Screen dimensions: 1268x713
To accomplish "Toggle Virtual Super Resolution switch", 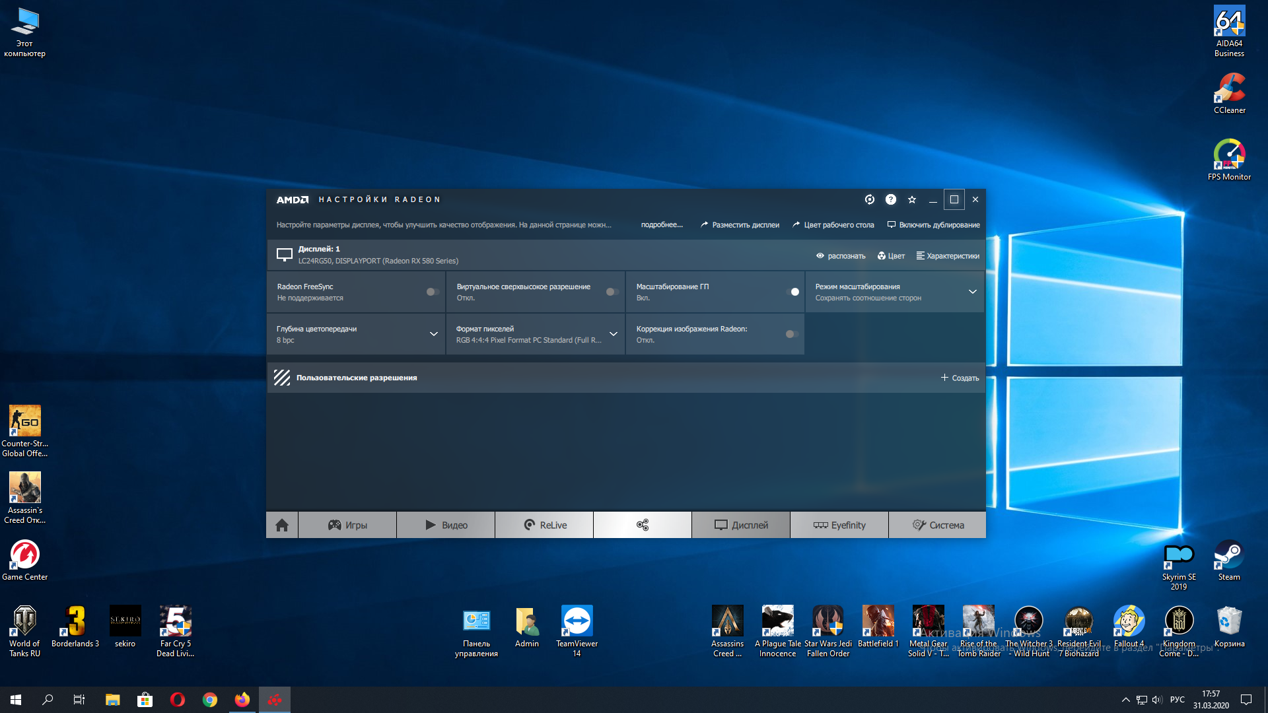I will tap(612, 292).
